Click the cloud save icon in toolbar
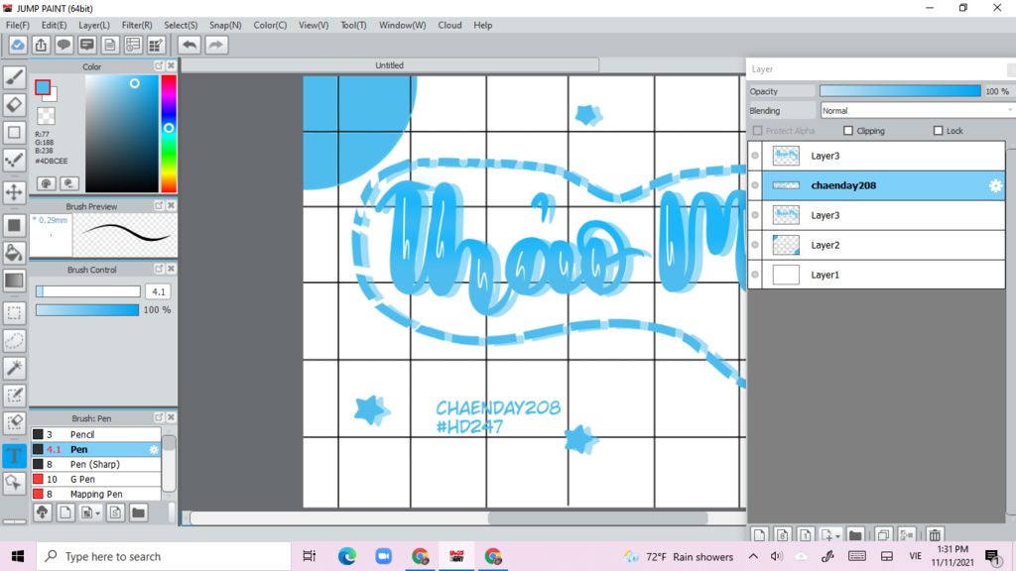This screenshot has width=1016, height=571. [x=18, y=45]
